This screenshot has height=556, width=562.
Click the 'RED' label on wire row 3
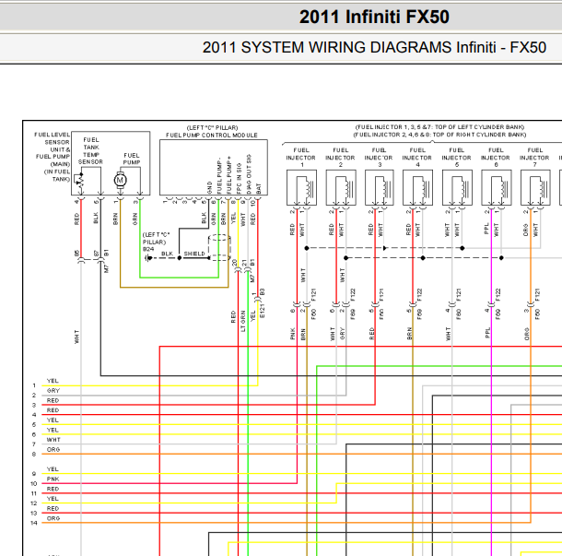53,401
